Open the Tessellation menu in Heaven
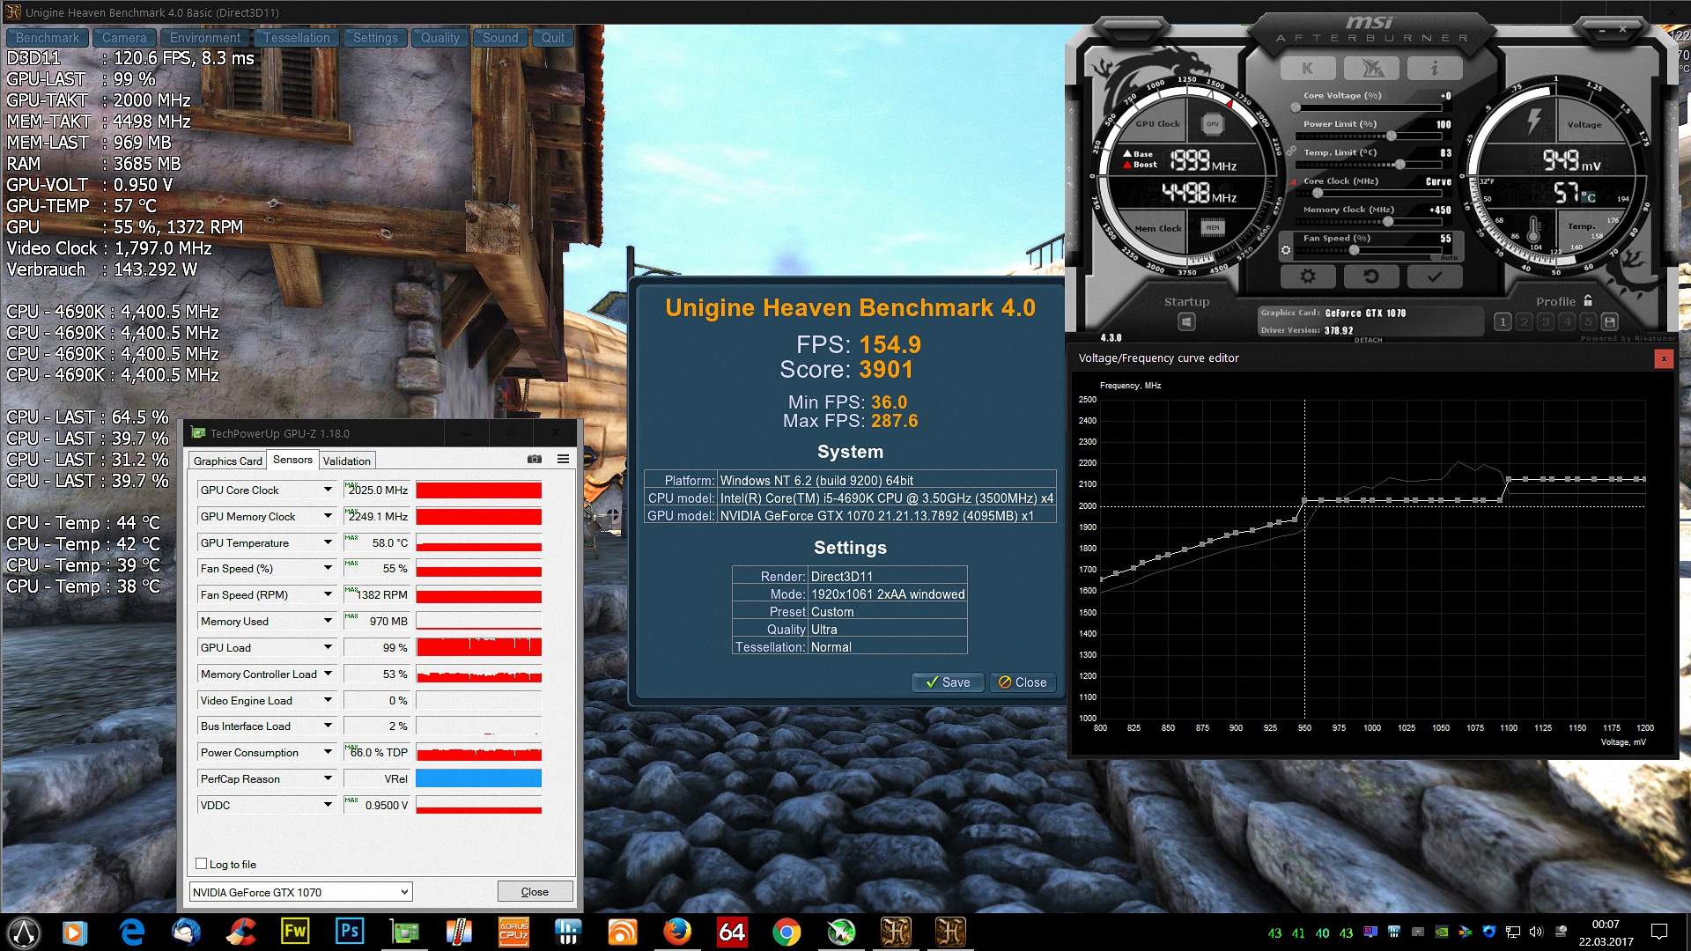Viewport: 1691px width, 951px height. (296, 38)
